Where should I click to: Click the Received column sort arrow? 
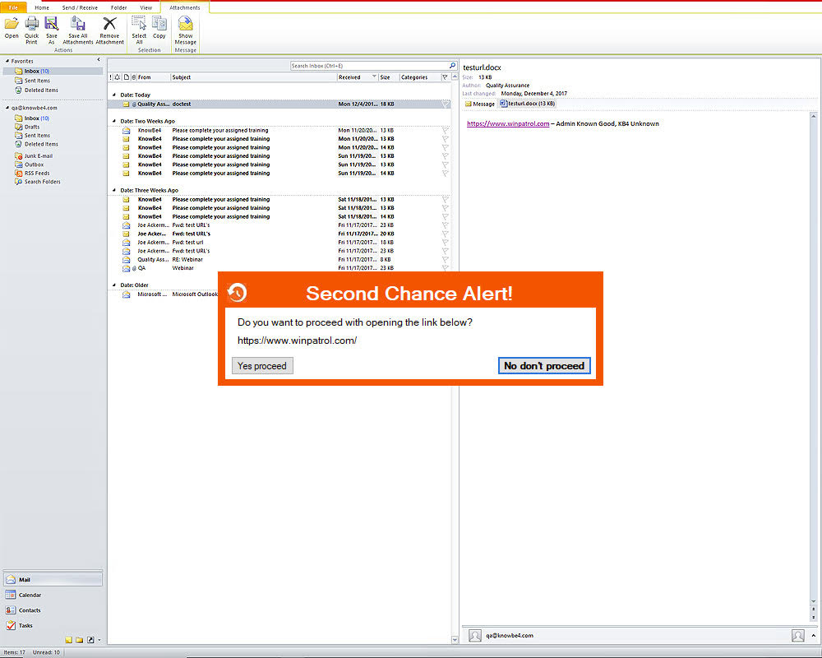(374, 76)
